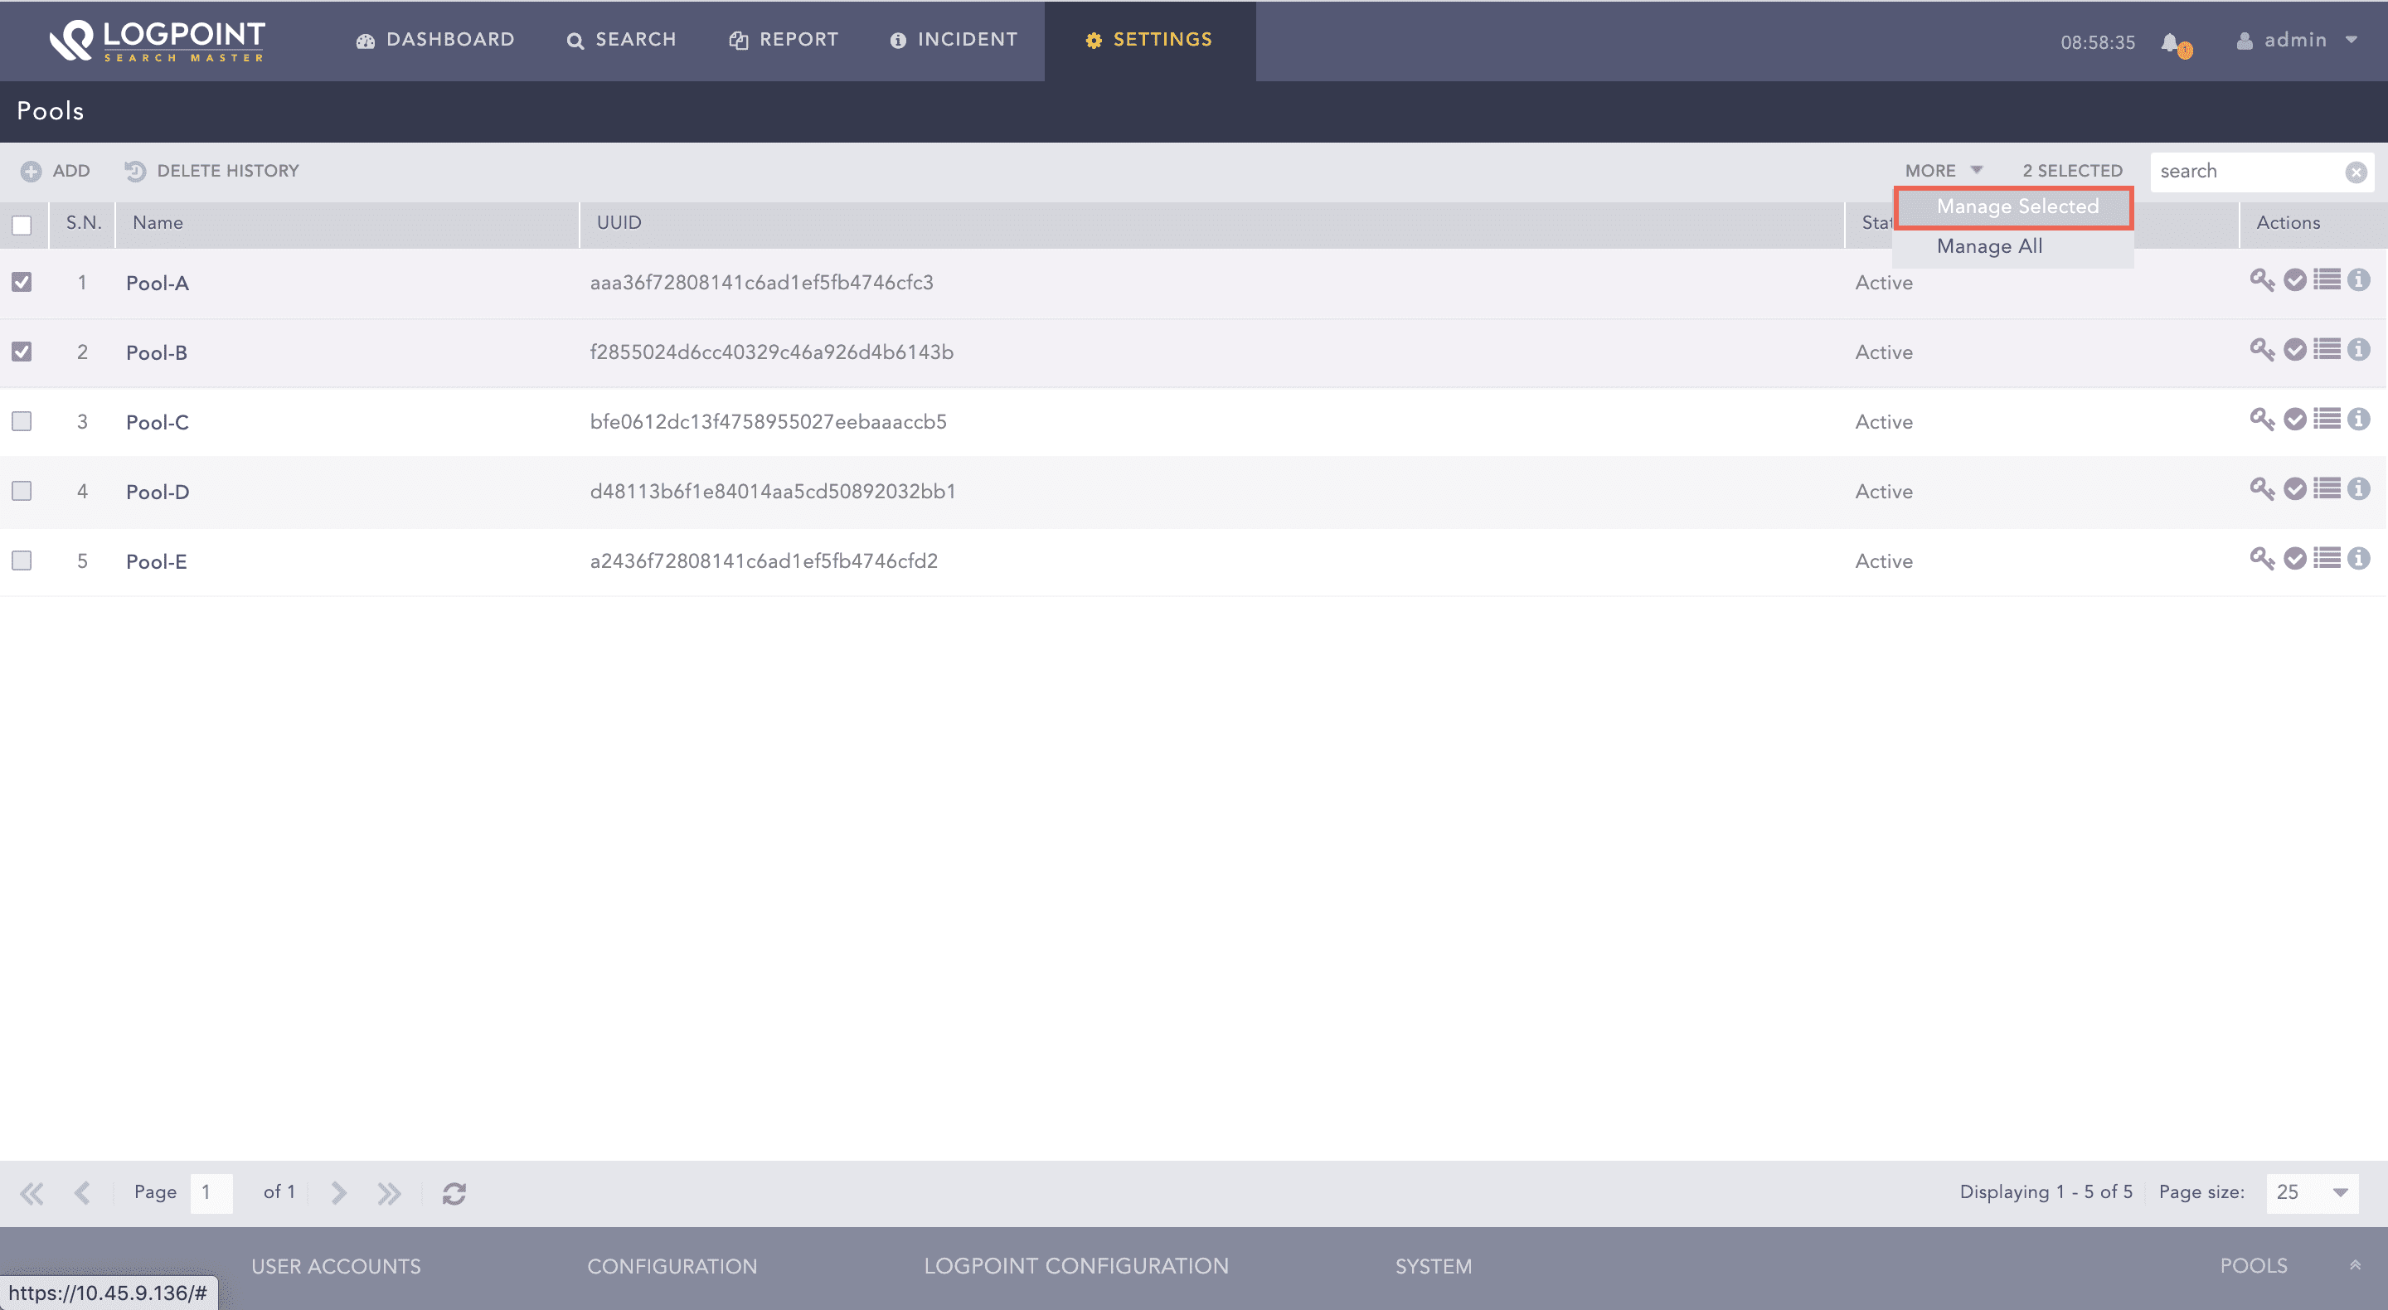This screenshot has width=2388, height=1310.
Task: Click the list icon for Pool-C
Action: (2327, 419)
